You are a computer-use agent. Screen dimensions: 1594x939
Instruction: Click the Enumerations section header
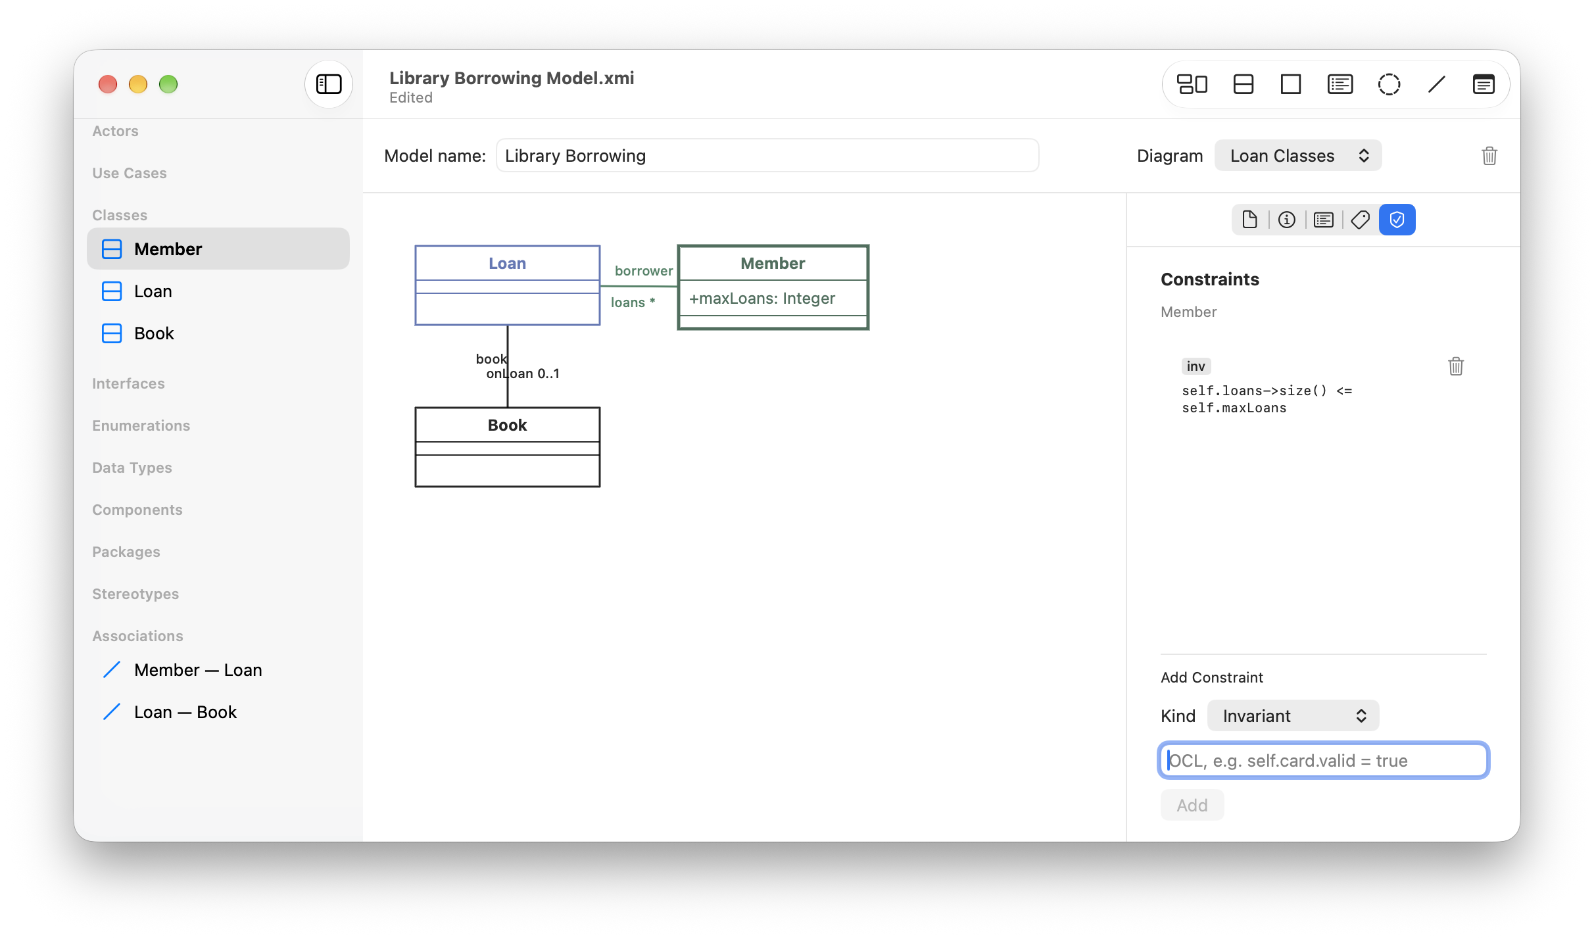pyautogui.click(x=141, y=425)
